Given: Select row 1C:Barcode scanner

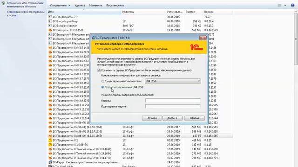Looking at the screenshot, I should click(x=140, y=26).
